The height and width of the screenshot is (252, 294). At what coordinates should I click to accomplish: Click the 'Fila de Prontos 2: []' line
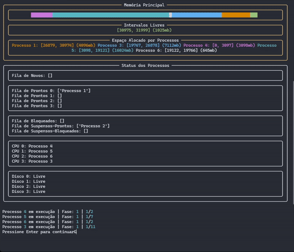click(x=37, y=101)
